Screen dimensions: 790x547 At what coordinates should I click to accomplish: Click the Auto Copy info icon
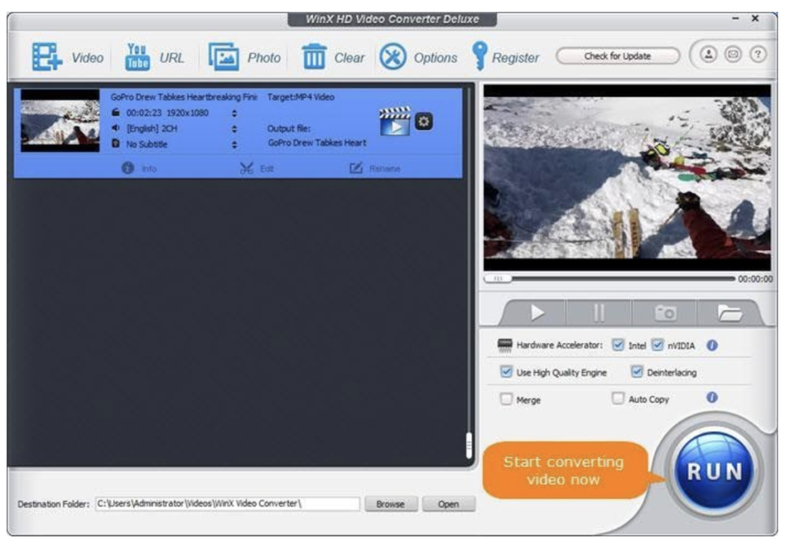tap(712, 397)
